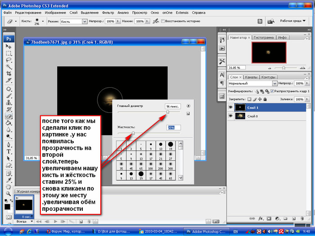Viewport: 315px width, 236px height.
Task: Click Adobe Photoshop button in the taskbar
Action: pos(205,231)
